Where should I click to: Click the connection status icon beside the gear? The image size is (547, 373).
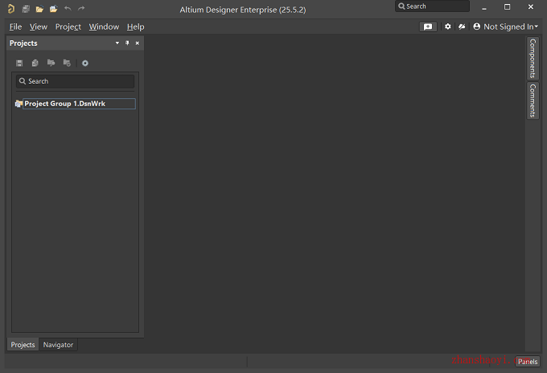(x=462, y=27)
